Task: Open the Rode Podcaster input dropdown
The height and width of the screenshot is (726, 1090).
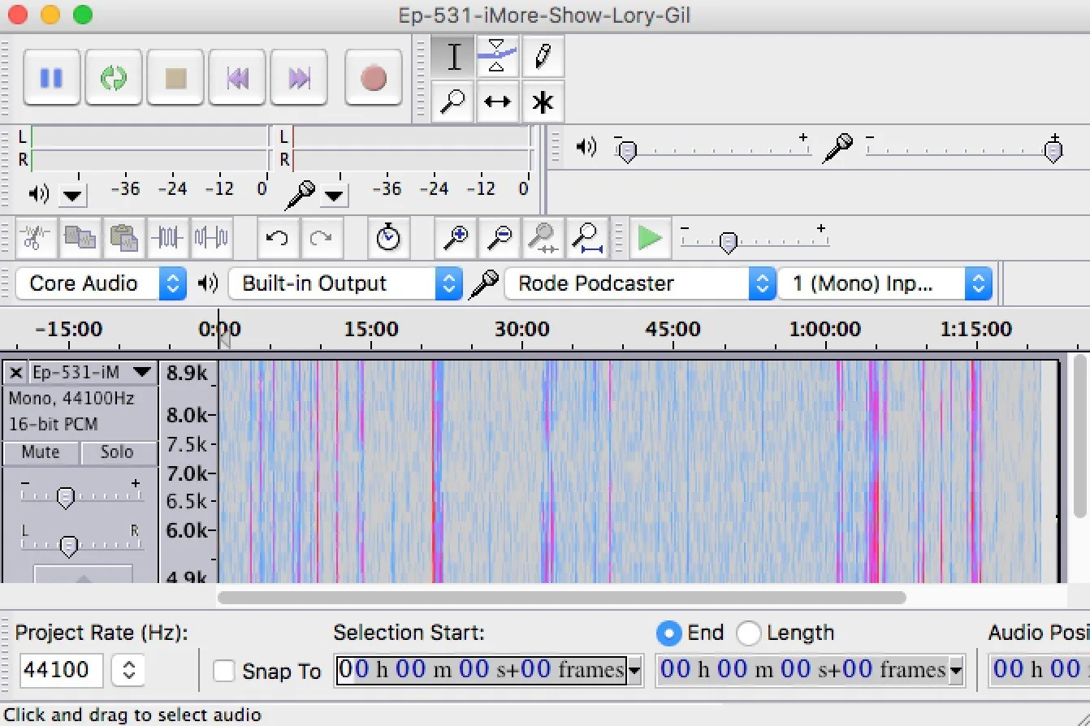Action: click(640, 283)
